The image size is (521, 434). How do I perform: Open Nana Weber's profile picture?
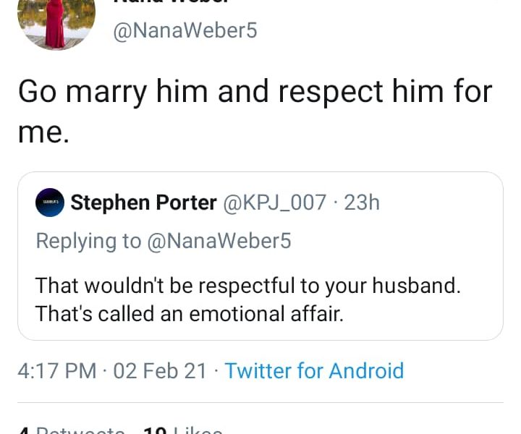[x=56, y=23]
